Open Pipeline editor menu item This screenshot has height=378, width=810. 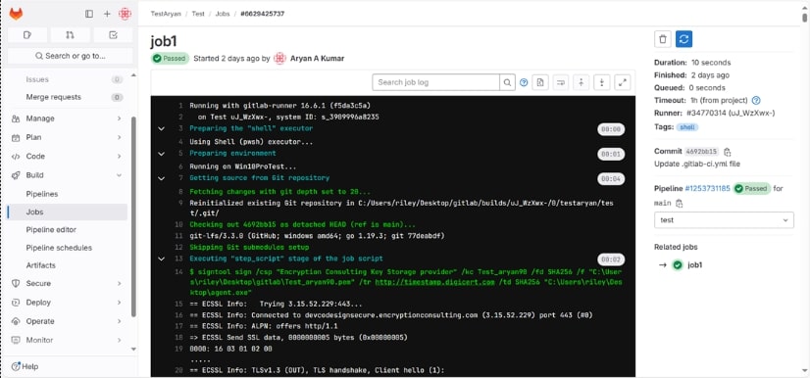pos(68,229)
